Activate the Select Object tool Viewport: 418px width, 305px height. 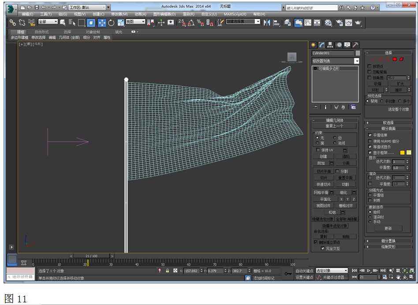[63, 22]
